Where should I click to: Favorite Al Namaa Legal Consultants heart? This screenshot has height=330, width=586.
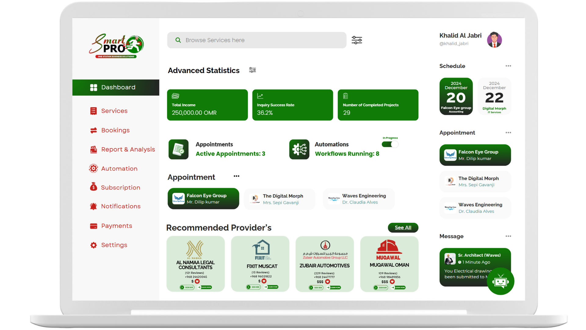click(x=197, y=281)
